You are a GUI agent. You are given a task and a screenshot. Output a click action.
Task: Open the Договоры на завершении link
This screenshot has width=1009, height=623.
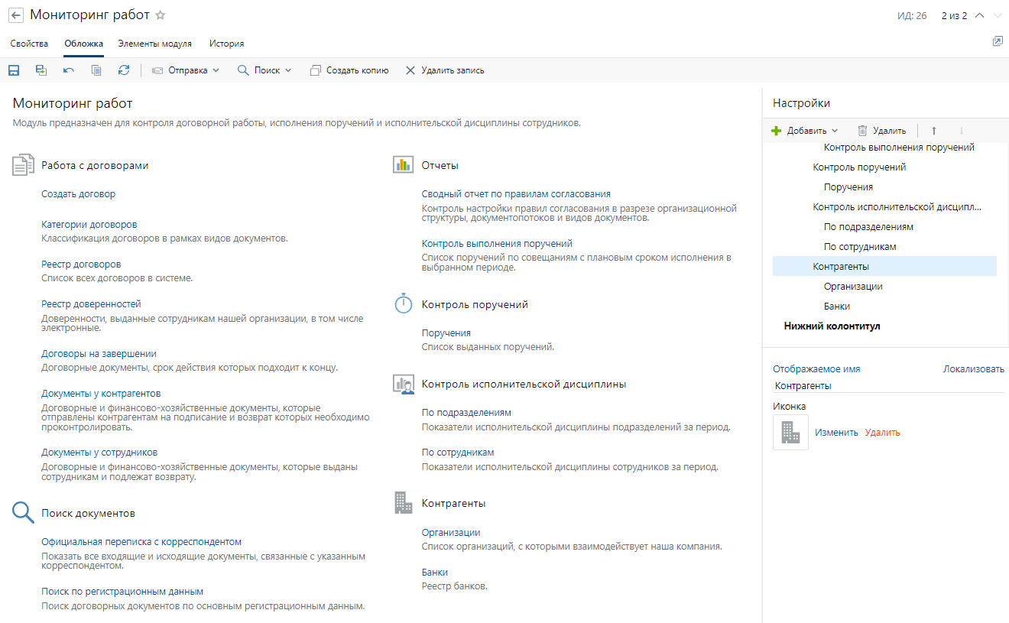pyautogui.click(x=99, y=354)
